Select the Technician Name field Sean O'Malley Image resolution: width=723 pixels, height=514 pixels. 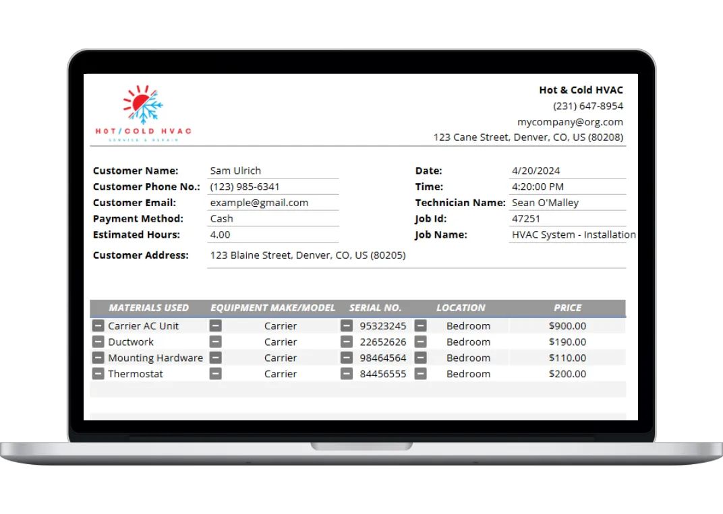(x=567, y=202)
